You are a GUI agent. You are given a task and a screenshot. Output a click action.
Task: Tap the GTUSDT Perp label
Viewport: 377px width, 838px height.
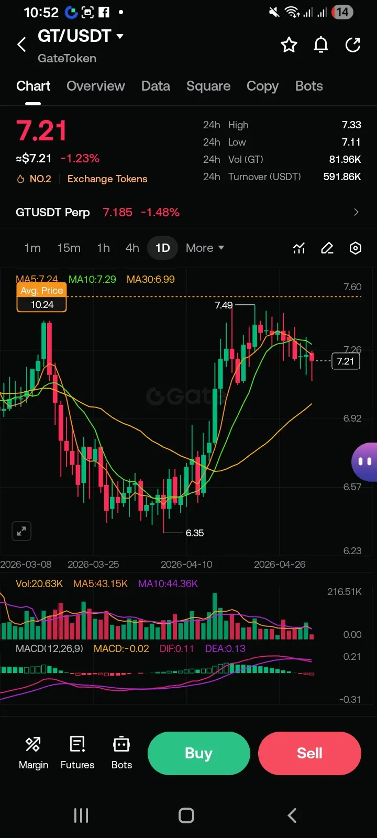pos(53,212)
